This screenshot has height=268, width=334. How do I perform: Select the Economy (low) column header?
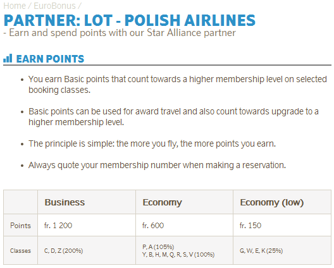[272, 203]
